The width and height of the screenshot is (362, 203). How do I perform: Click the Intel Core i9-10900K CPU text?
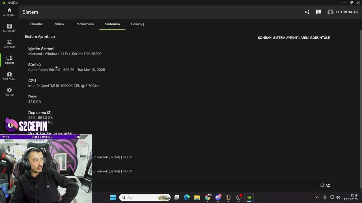click(x=64, y=86)
